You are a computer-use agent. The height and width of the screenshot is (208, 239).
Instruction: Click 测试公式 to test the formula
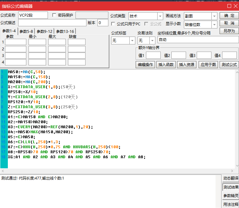pos(229,65)
